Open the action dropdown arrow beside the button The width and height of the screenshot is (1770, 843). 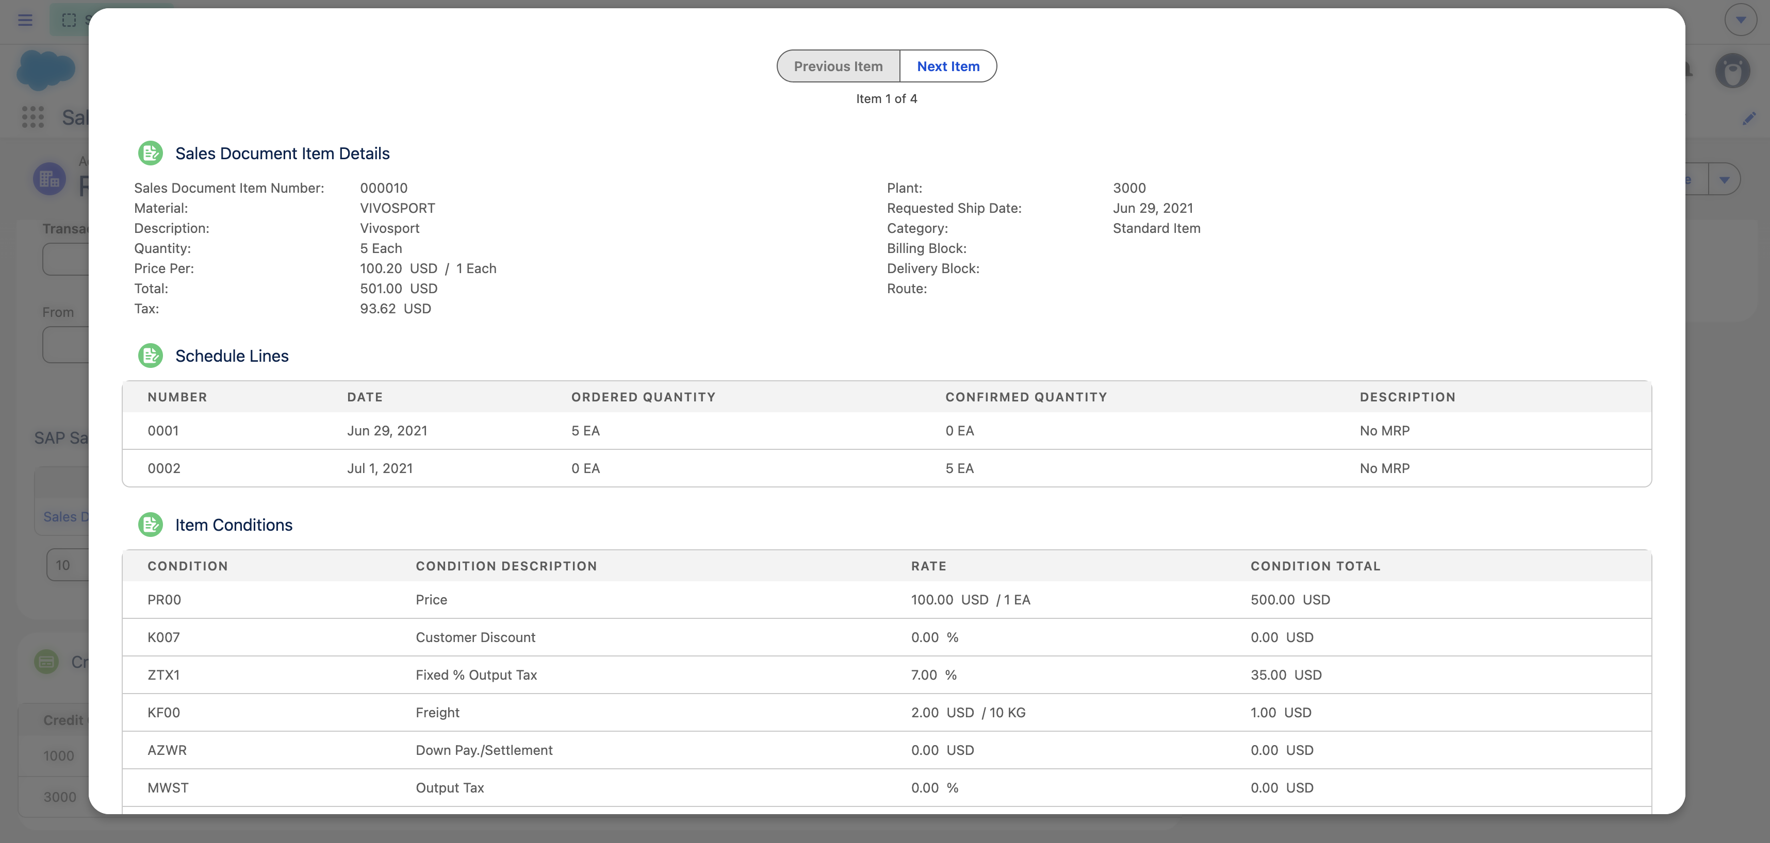coord(1724,180)
